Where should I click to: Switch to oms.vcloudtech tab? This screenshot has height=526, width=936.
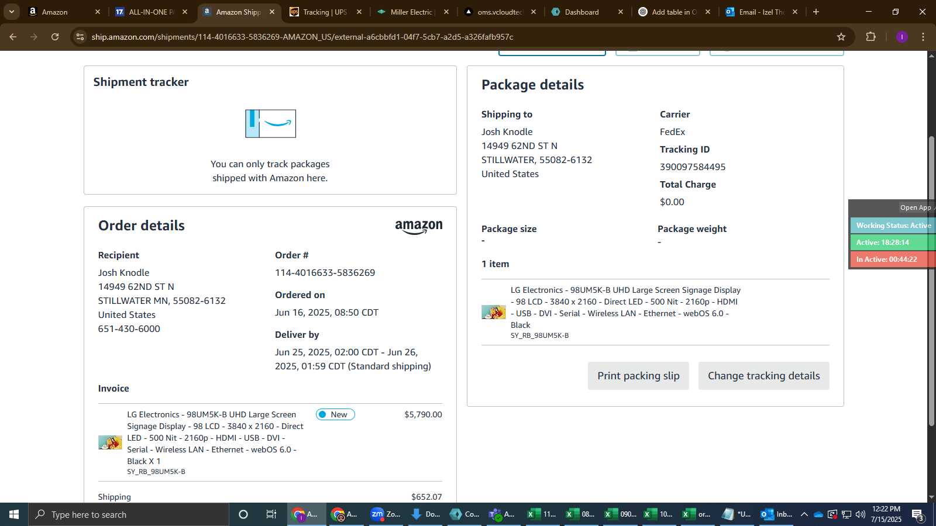[499, 12]
